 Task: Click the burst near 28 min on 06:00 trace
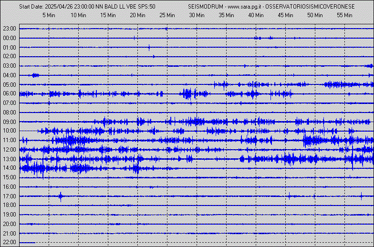pyautogui.click(x=187, y=93)
